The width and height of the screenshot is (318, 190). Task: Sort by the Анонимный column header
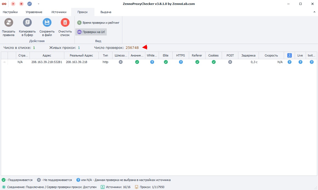click(137, 55)
